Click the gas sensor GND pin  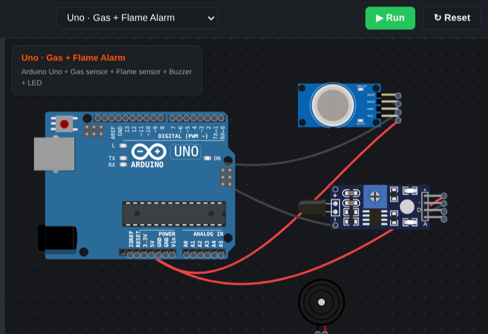point(398,112)
